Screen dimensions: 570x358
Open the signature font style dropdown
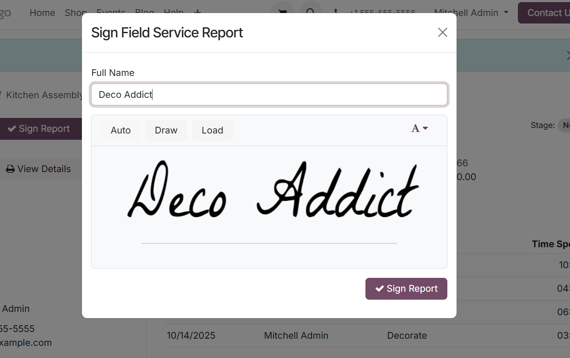click(419, 129)
